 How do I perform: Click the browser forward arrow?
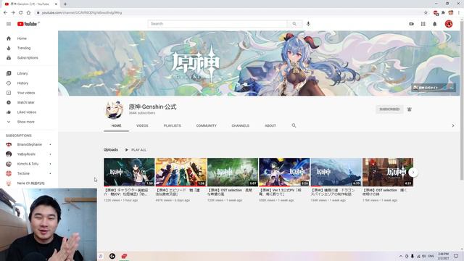[13, 13]
